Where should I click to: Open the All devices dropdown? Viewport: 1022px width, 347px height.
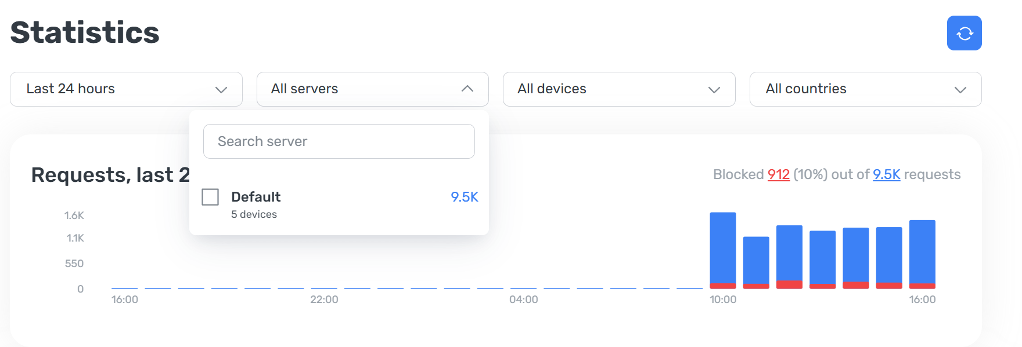619,89
